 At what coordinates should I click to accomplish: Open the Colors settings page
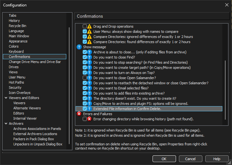[14, 46]
